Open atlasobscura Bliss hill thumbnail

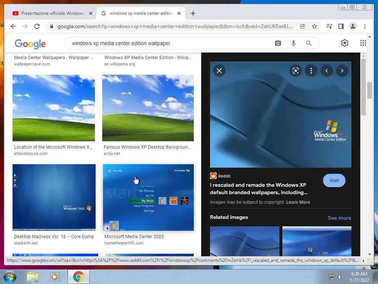tap(54, 108)
